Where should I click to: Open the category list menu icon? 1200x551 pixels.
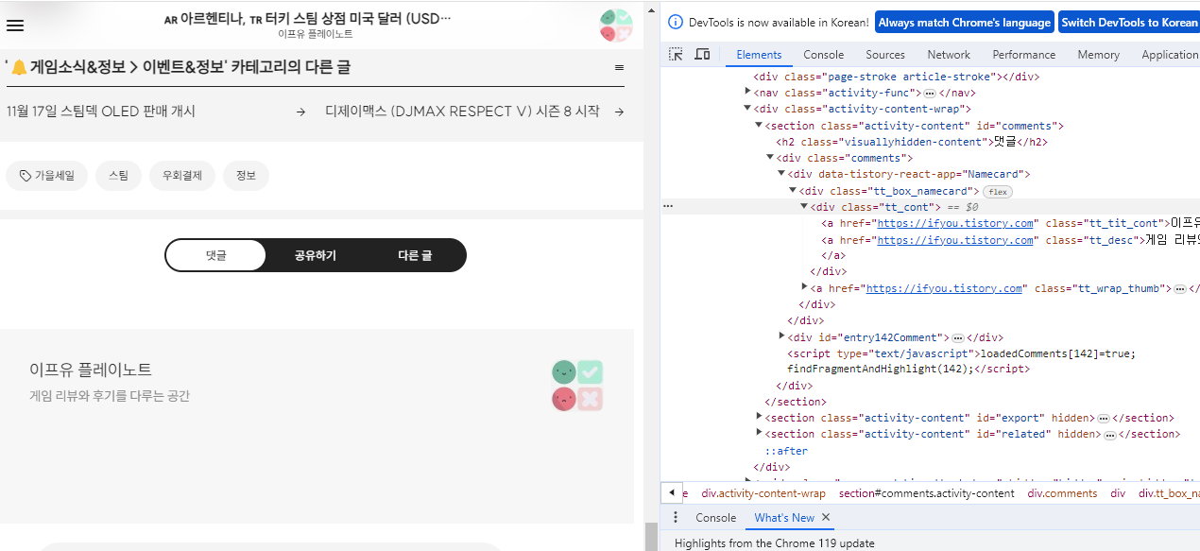[x=619, y=68]
